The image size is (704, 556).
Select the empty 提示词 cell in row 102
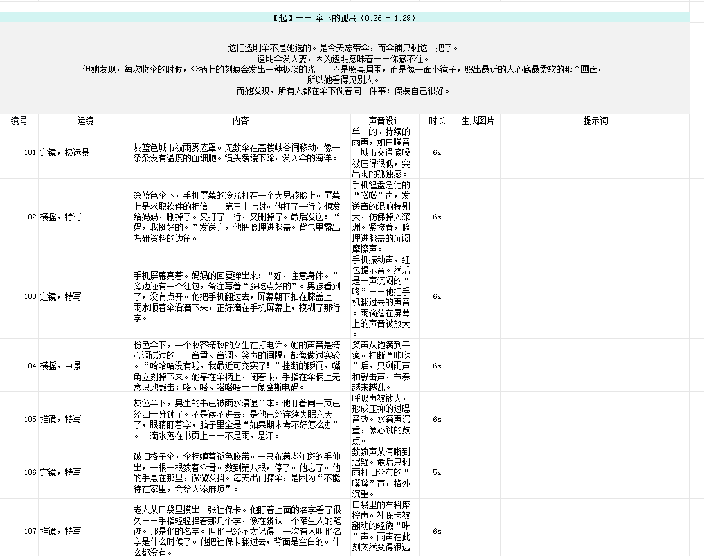pyautogui.click(x=595, y=217)
